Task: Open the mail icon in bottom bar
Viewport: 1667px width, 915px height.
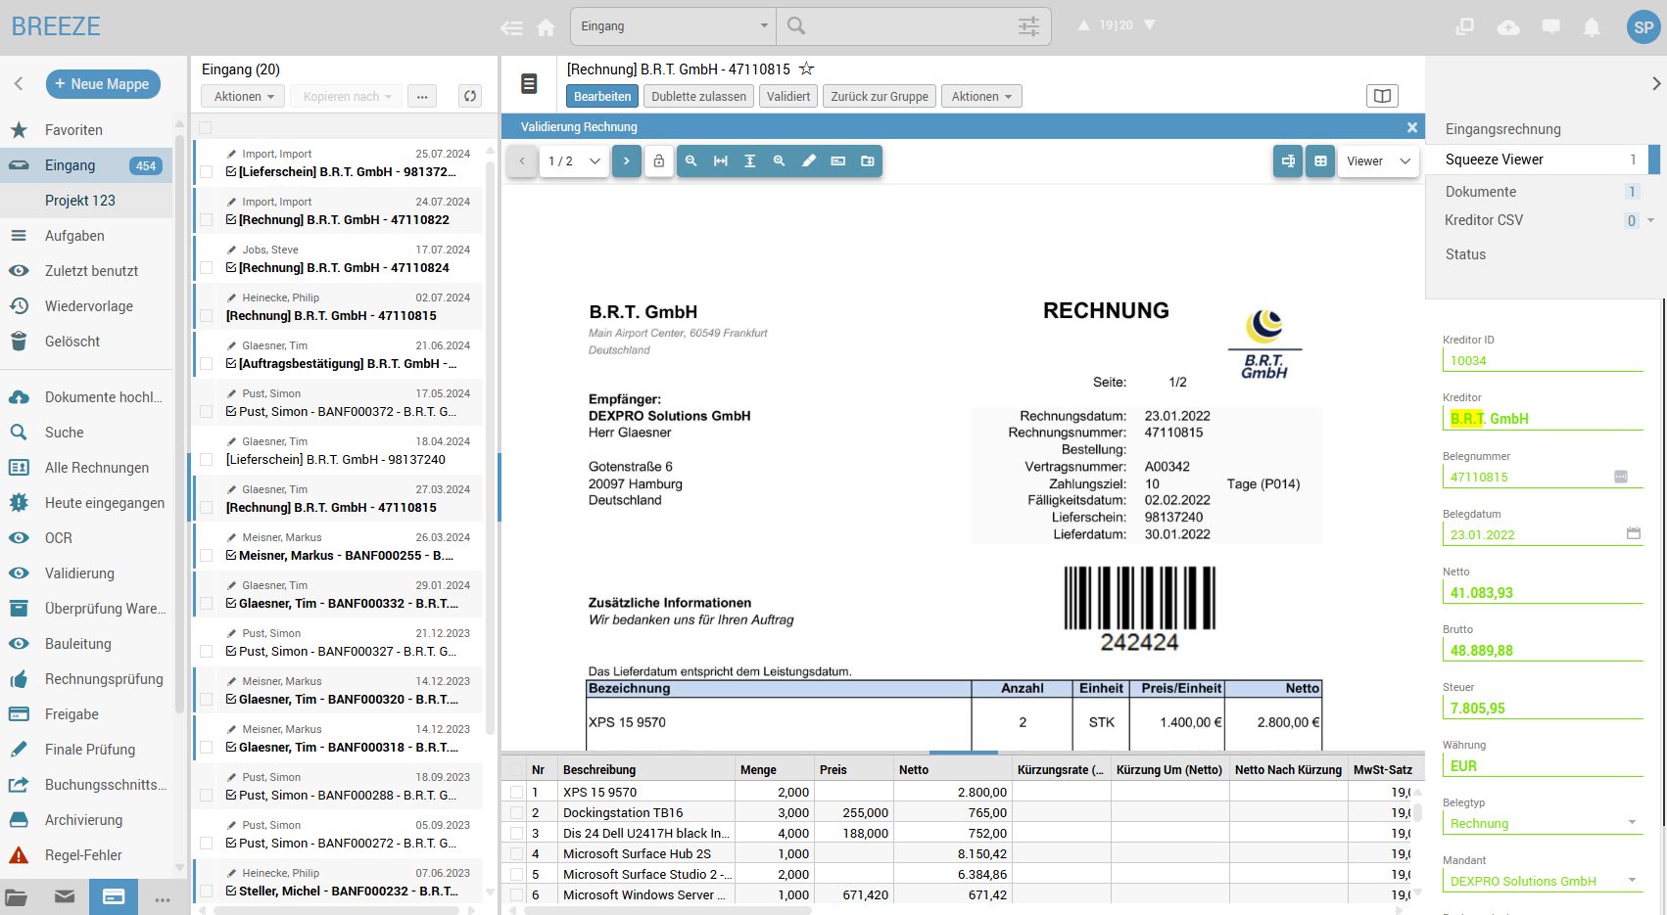Action: coord(65,896)
